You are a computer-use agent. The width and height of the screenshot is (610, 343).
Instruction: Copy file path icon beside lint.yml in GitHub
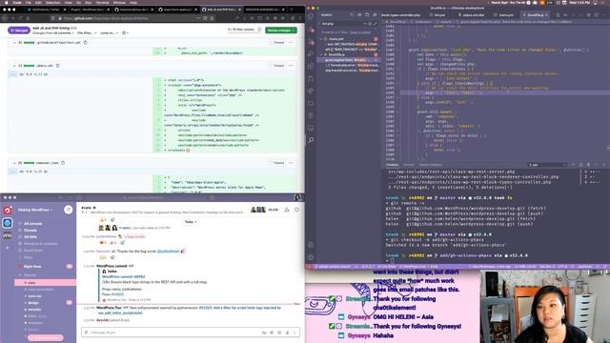pos(85,42)
